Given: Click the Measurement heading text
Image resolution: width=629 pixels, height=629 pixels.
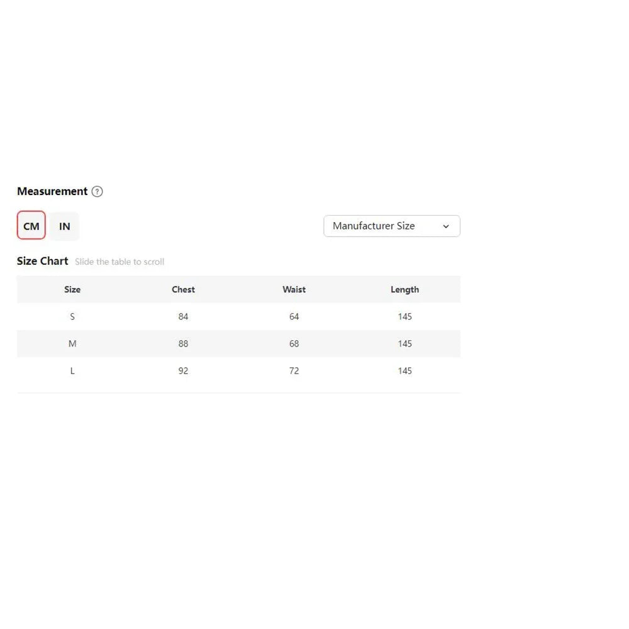Looking at the screenshot, I should click(x=52, y=191).
